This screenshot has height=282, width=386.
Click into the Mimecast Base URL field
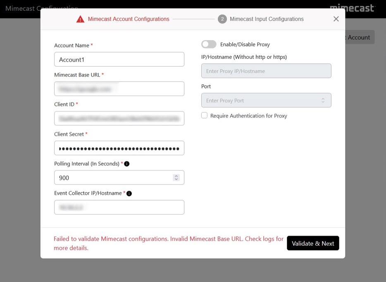point(119,89)
